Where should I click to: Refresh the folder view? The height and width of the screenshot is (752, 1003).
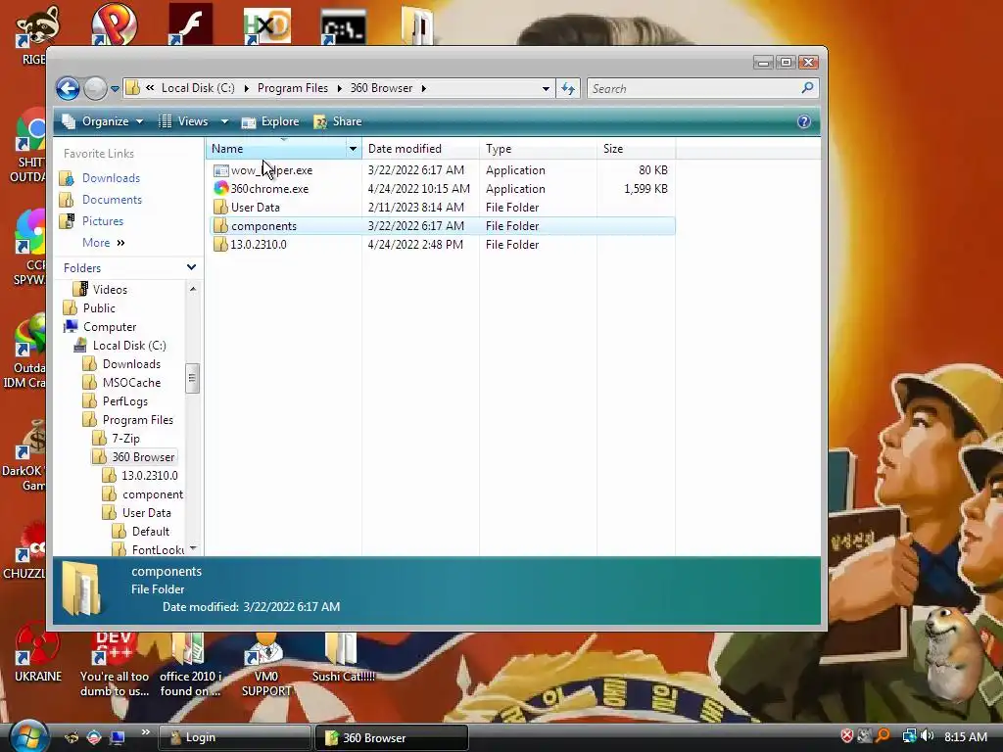pyautogui.click(x=569, y=89)
